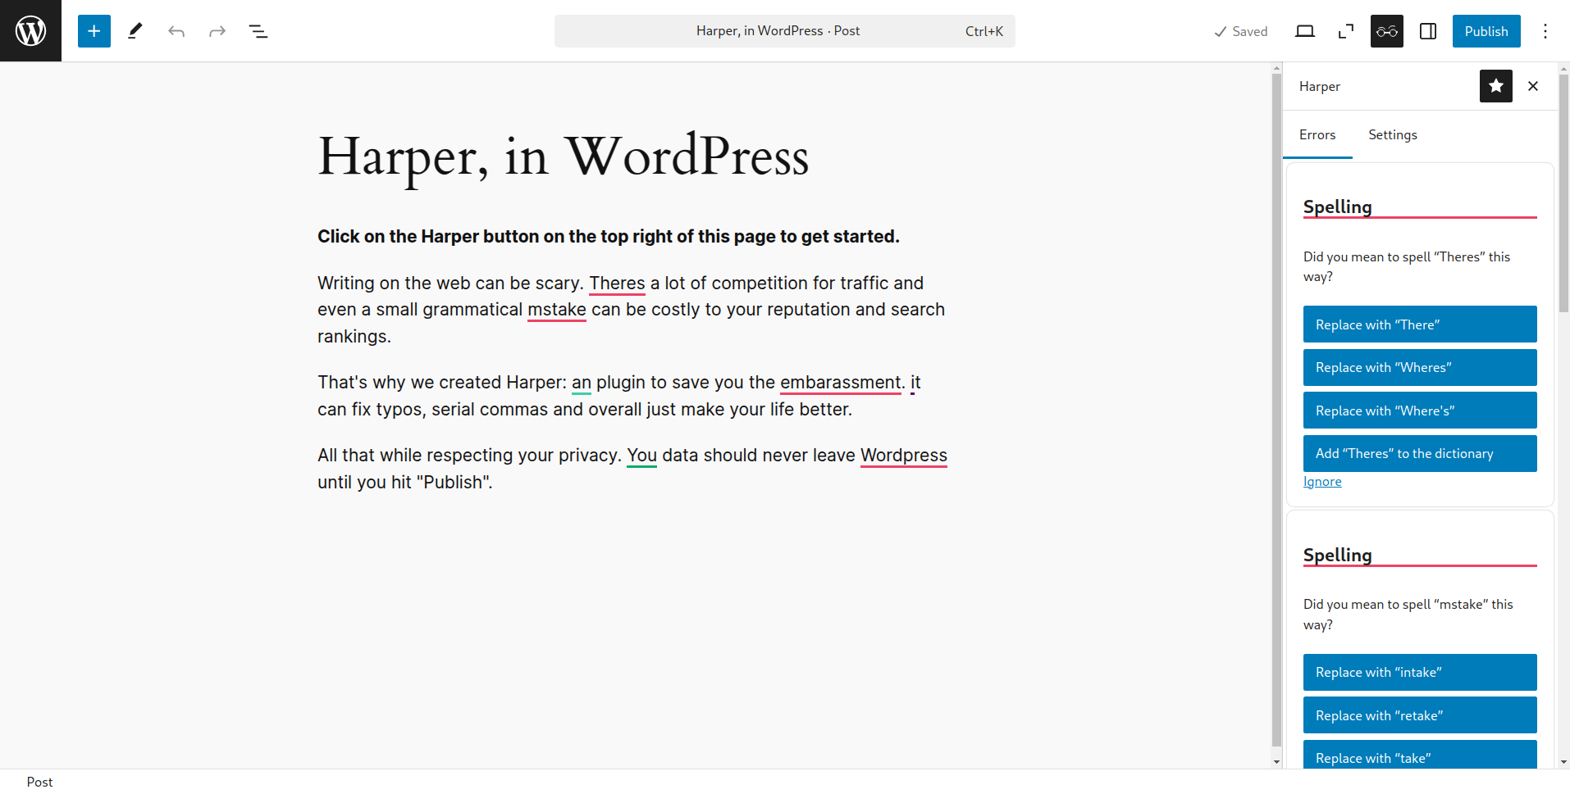Toggle the Settings sidebar panel icon

click(x=1428, y=31)
